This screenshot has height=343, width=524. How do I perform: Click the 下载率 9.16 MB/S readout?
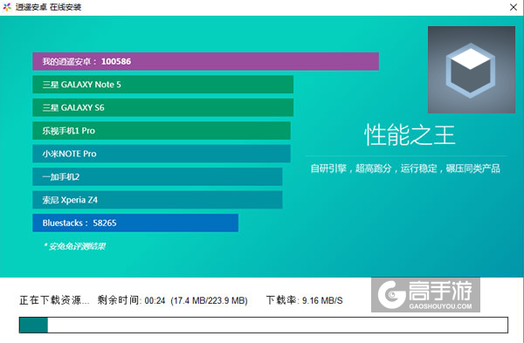tap(304, 300)
